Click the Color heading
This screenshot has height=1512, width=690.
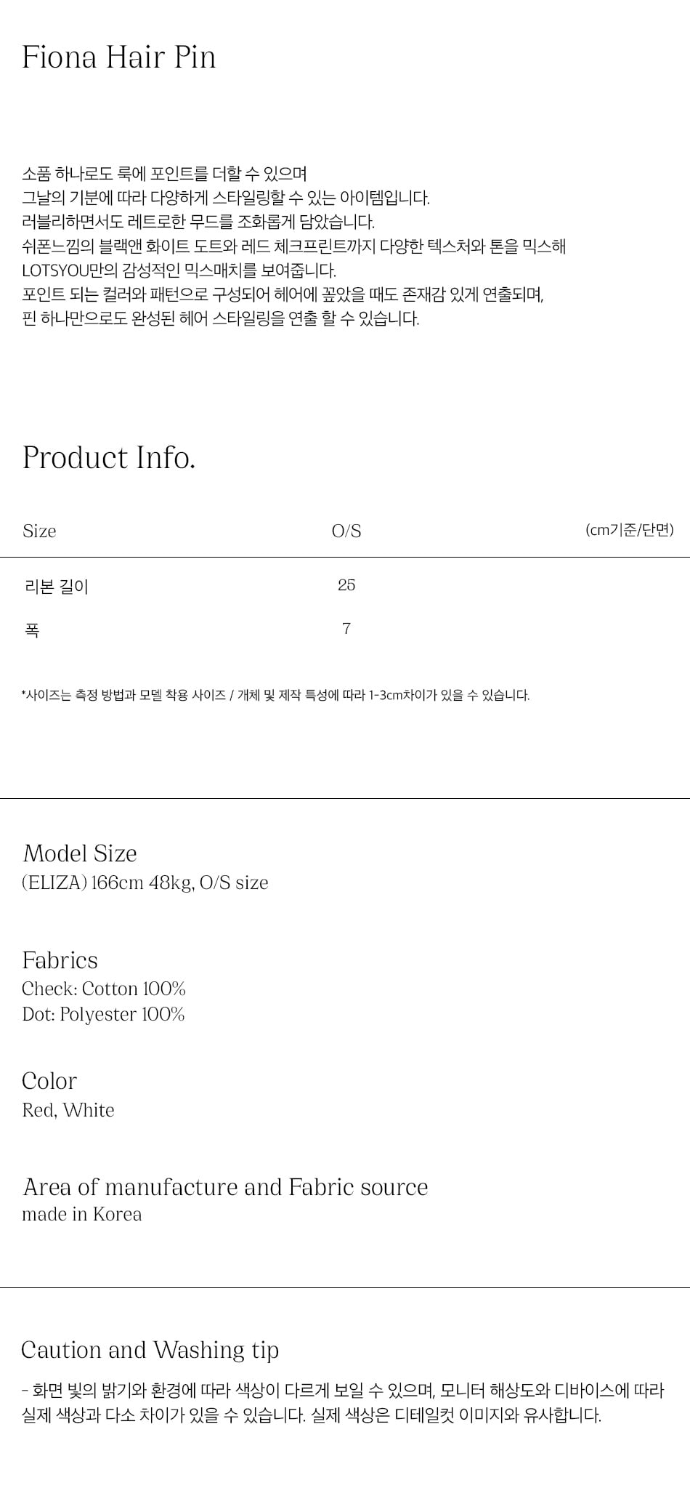[x=49, y=1080]
